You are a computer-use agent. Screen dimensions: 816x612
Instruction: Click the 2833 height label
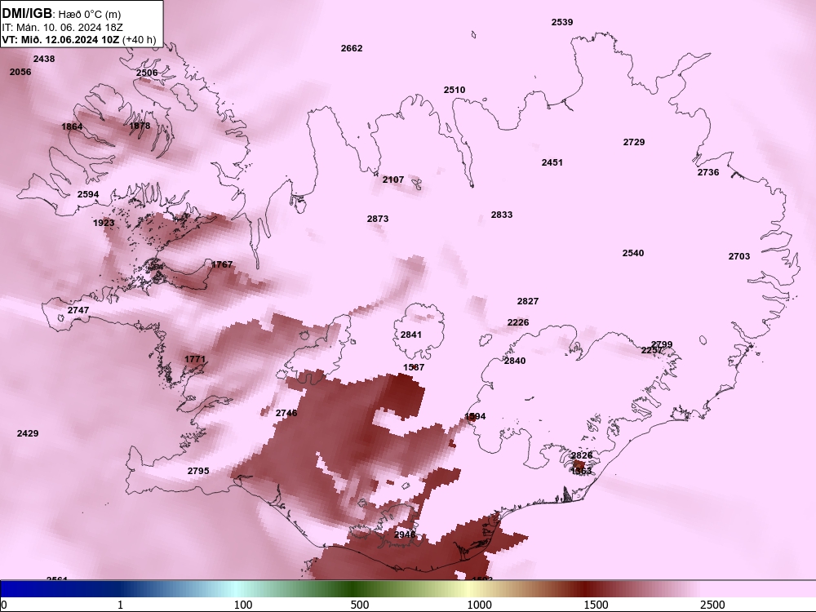click(x=502, y=215)
